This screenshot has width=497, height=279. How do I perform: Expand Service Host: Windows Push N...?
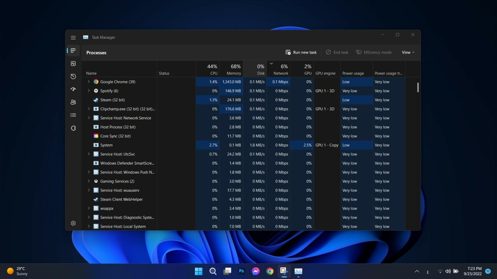click(89, 172)
